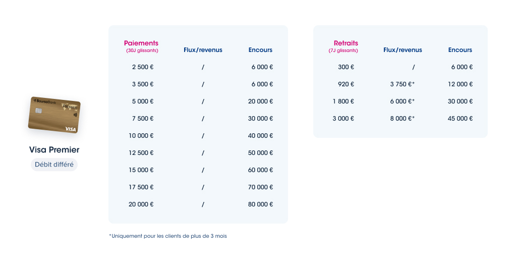The width and height of the screenshot is (513, 265).
Task: Select the 2 500 € payment limit
Action: tap(143, 67)
